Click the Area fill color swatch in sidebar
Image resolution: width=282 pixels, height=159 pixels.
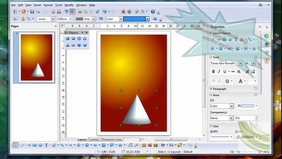coord(248,106)
